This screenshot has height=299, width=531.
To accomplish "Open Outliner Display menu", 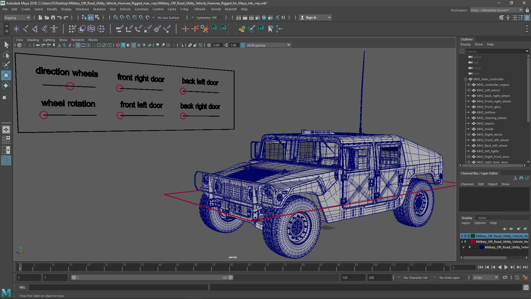I will coord(465,44).
